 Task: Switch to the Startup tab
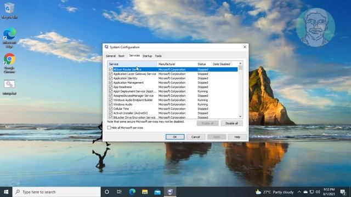pos(147,56)
